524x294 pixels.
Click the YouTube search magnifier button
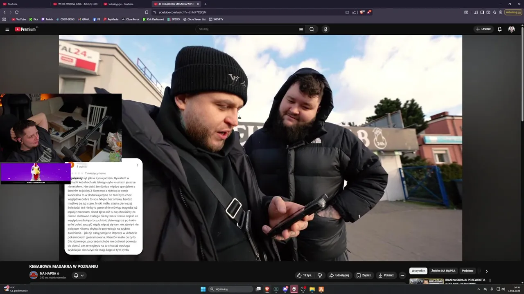click(x=312, y=29)
